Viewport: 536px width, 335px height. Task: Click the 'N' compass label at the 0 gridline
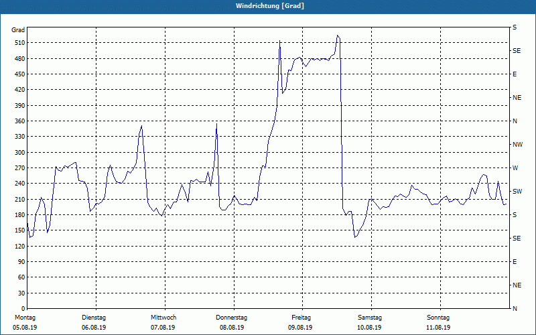[515, 309]
